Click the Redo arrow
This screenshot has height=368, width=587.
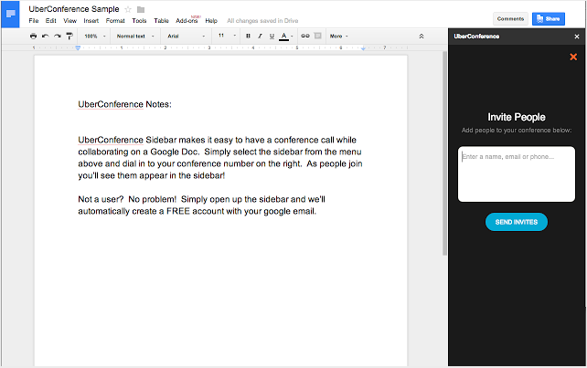[58, 36]
